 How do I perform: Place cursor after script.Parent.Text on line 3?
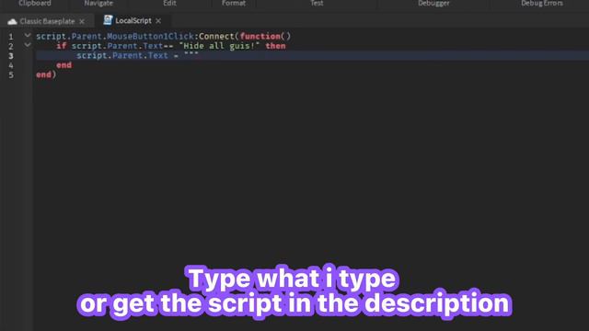168,55
